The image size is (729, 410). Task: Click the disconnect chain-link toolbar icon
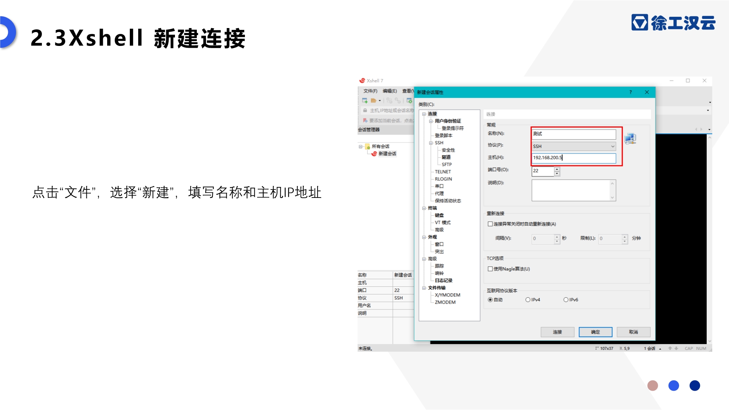click(389, 101)
